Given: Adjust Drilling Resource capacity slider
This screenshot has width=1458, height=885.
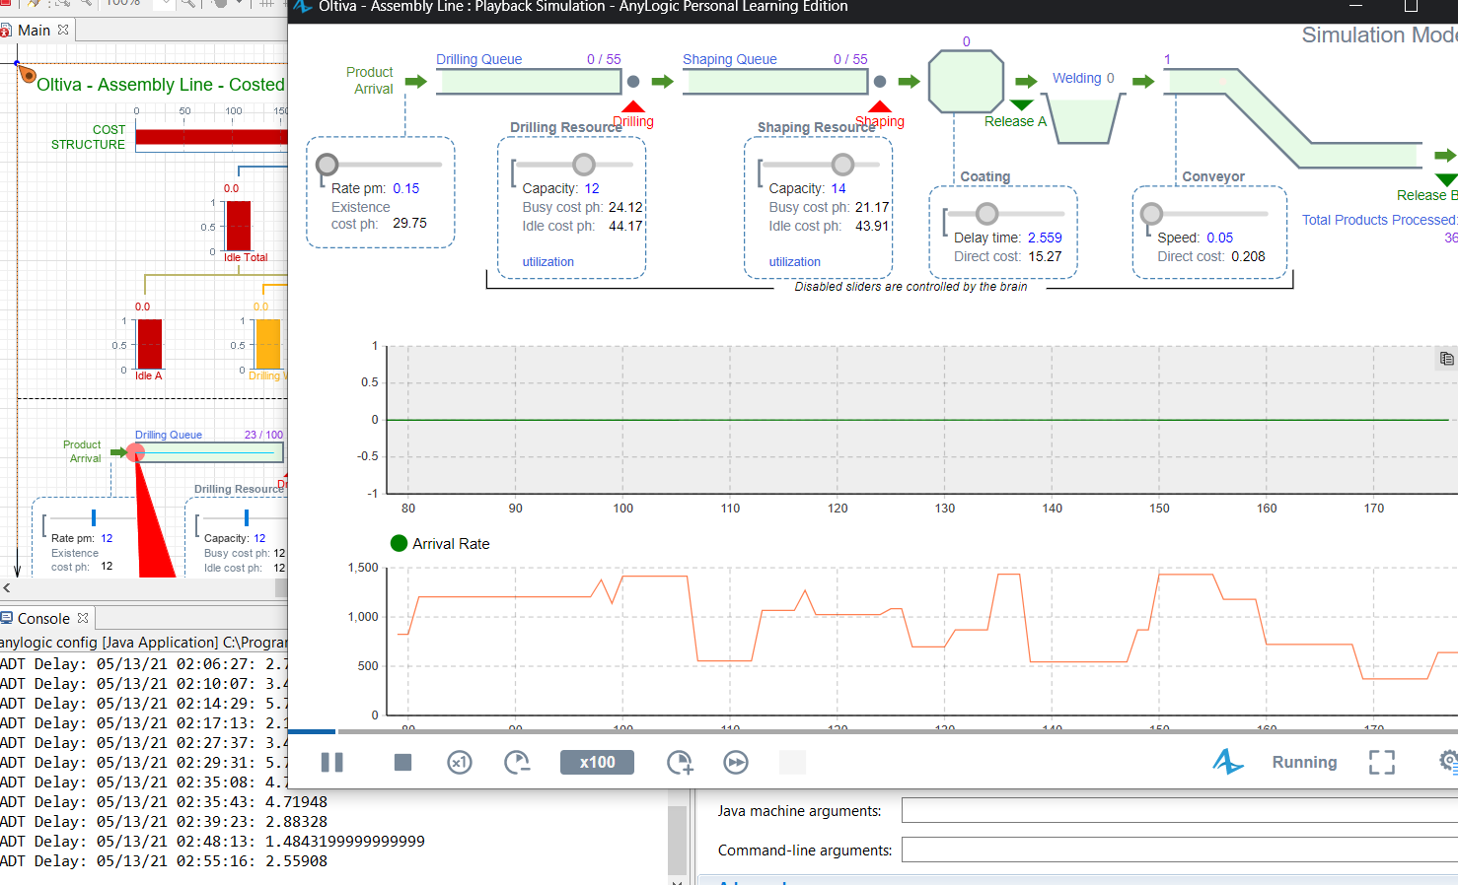Looking at the screenshot, I should coord(584,164).
